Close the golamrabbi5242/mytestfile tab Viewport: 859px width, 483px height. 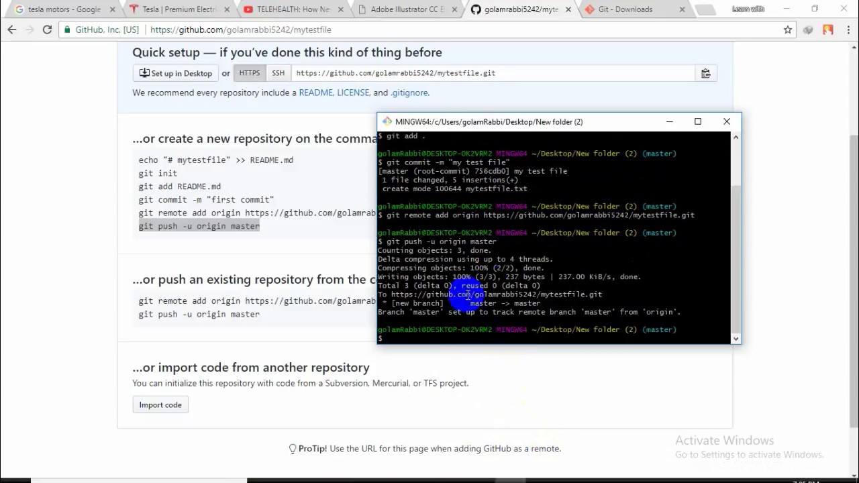coord(567,9)
